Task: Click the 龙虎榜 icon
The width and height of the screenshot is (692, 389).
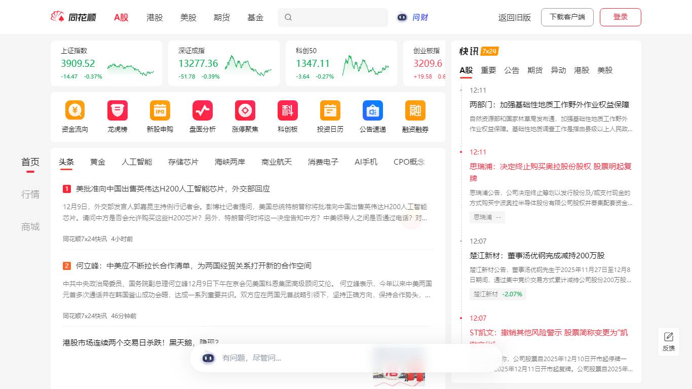Action: click(x=118, y=110)
